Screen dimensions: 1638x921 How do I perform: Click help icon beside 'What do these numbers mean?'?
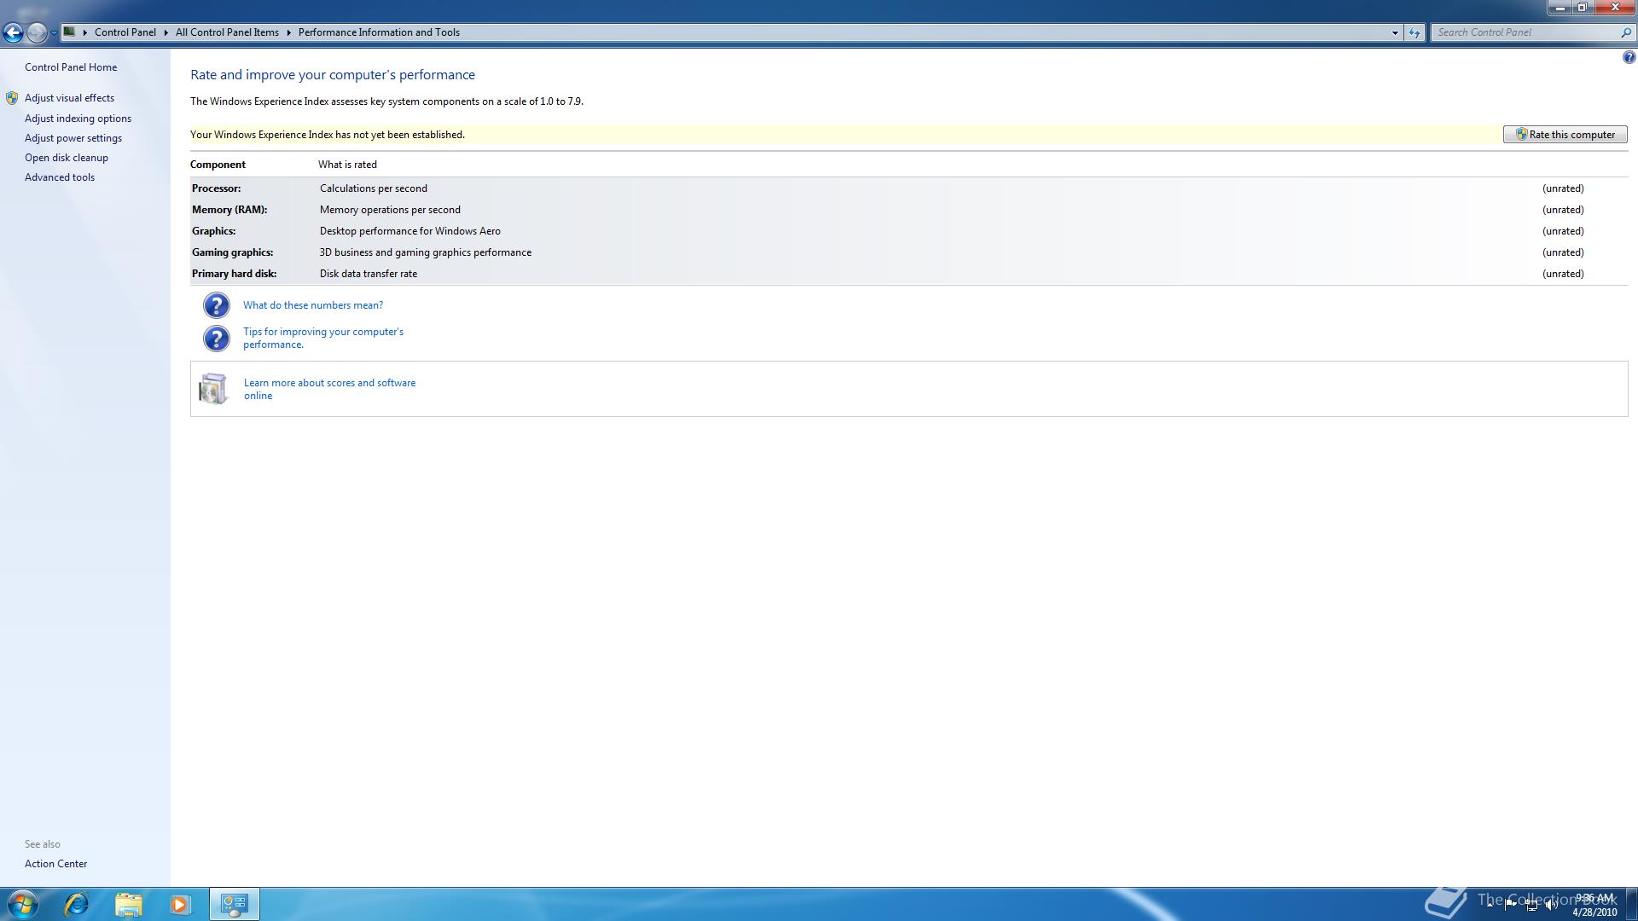217,305
